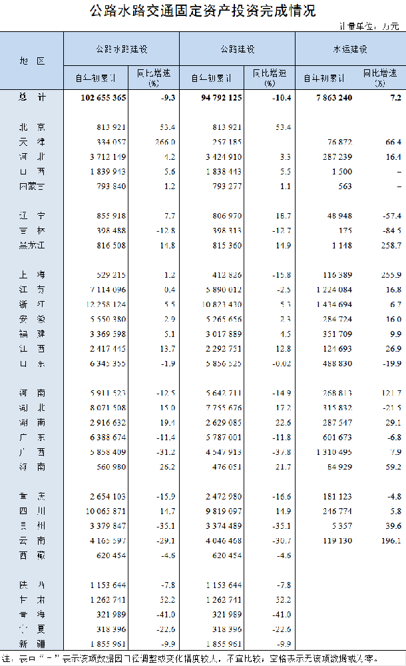Click the 湖南 row label

tap(32, 423)
